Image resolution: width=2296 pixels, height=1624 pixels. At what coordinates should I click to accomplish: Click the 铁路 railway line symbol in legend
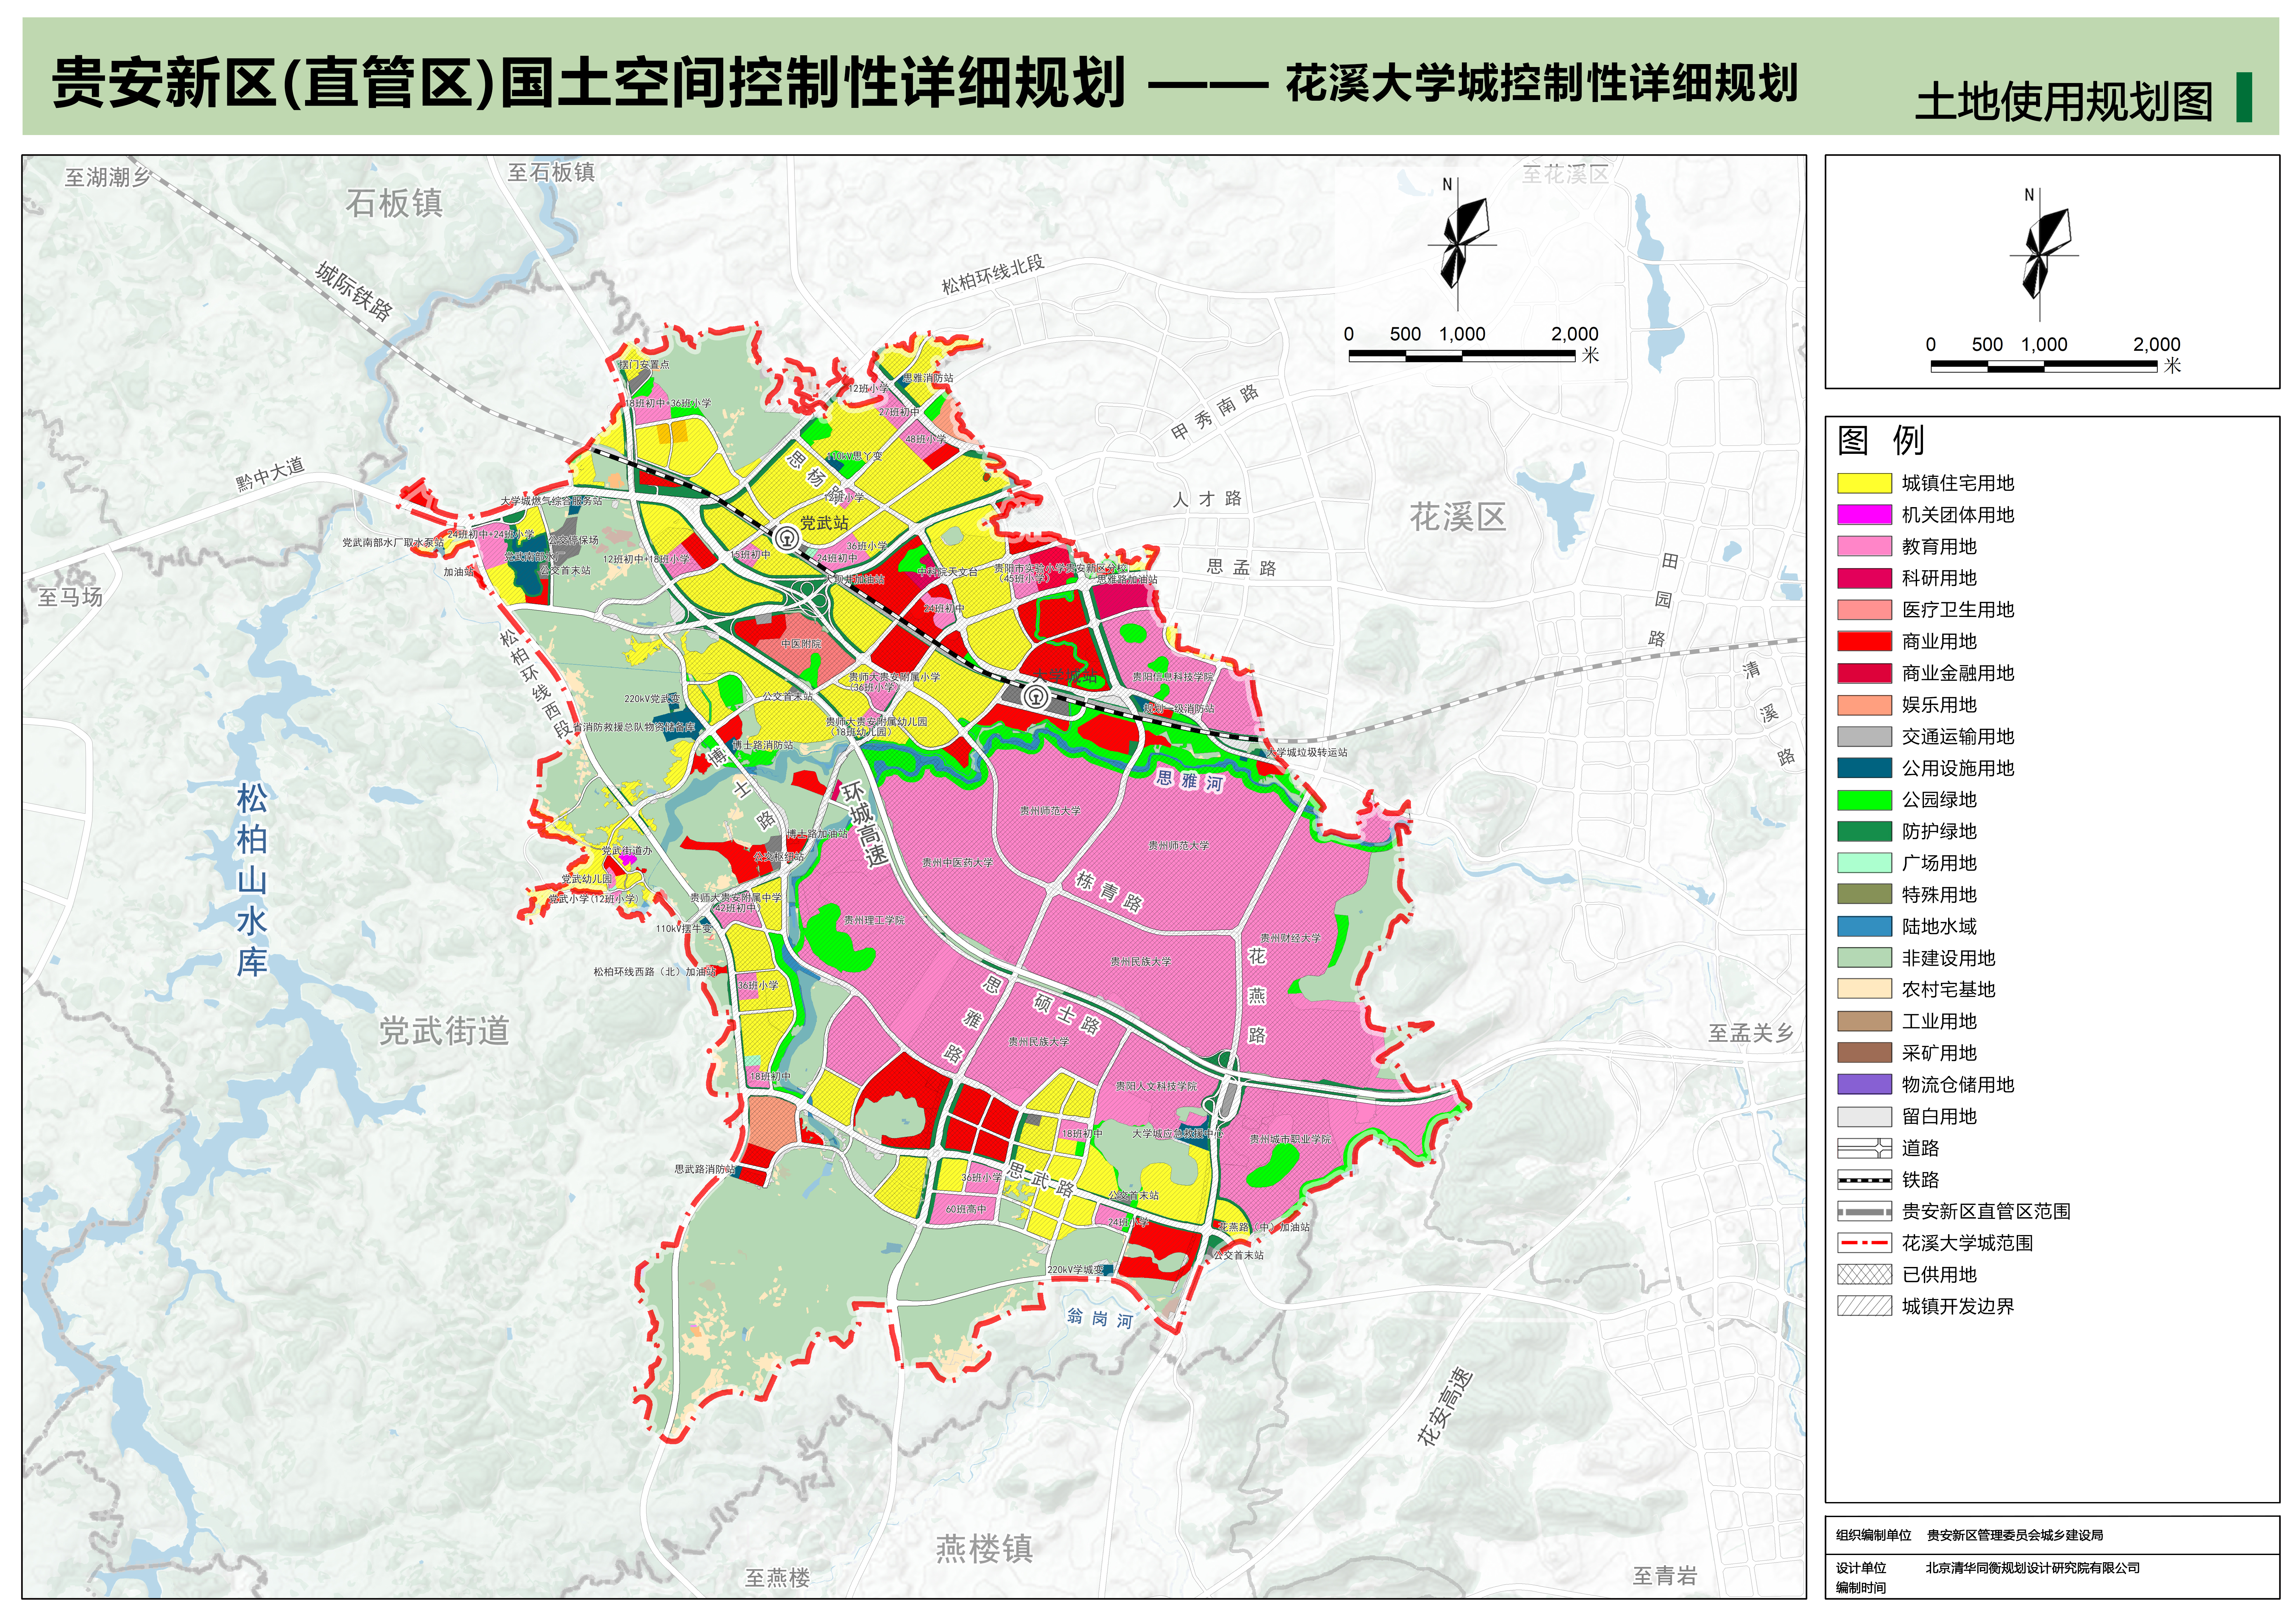pyautogui.click(x=1864, y=1180)
